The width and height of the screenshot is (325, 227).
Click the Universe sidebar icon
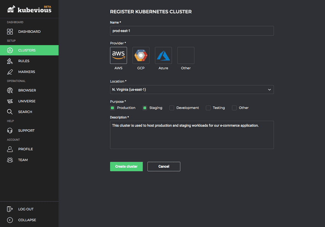tap(10, 101)
